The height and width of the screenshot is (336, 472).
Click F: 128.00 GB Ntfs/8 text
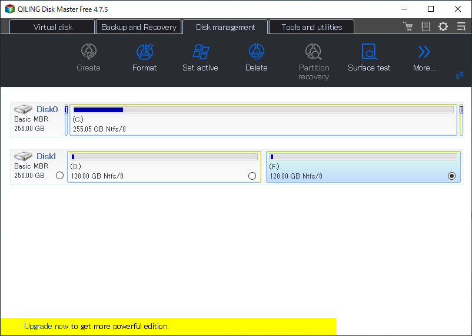(296, 176)
